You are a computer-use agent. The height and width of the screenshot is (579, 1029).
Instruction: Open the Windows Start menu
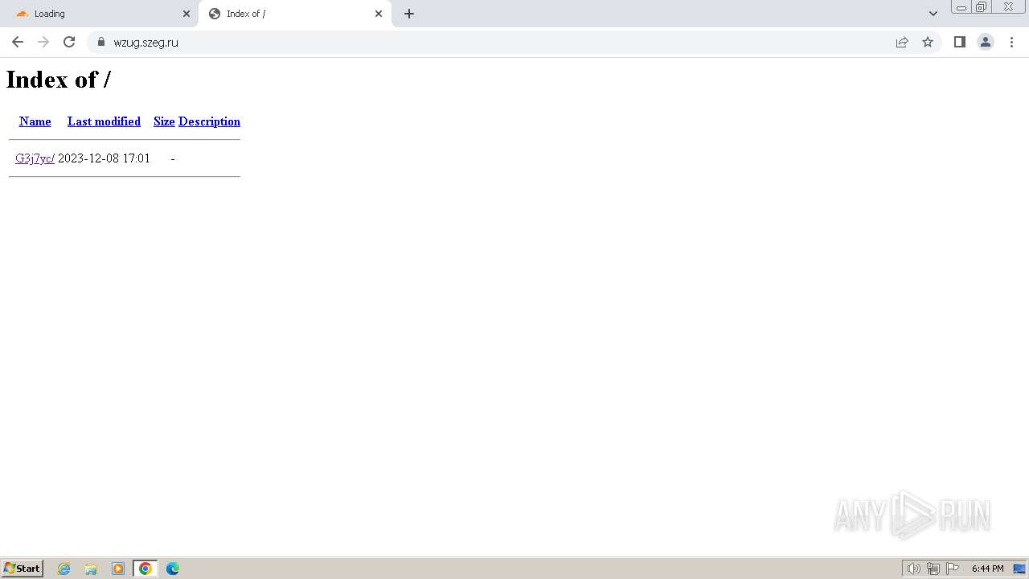23,569
